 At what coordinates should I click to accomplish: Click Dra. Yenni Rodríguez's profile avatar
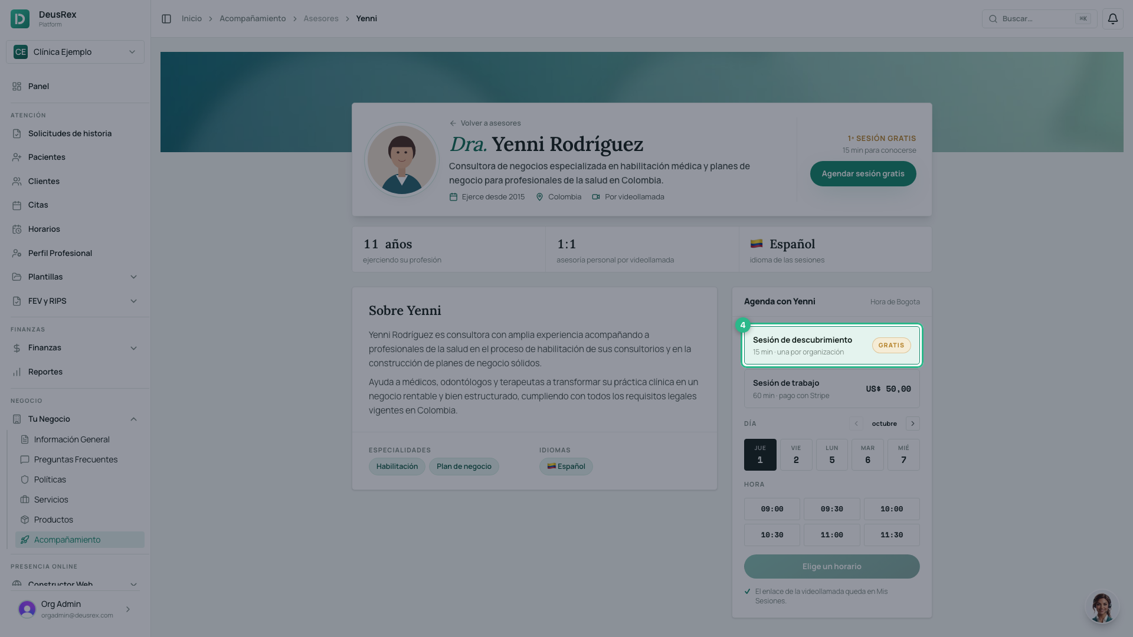(x=402, y=160)
